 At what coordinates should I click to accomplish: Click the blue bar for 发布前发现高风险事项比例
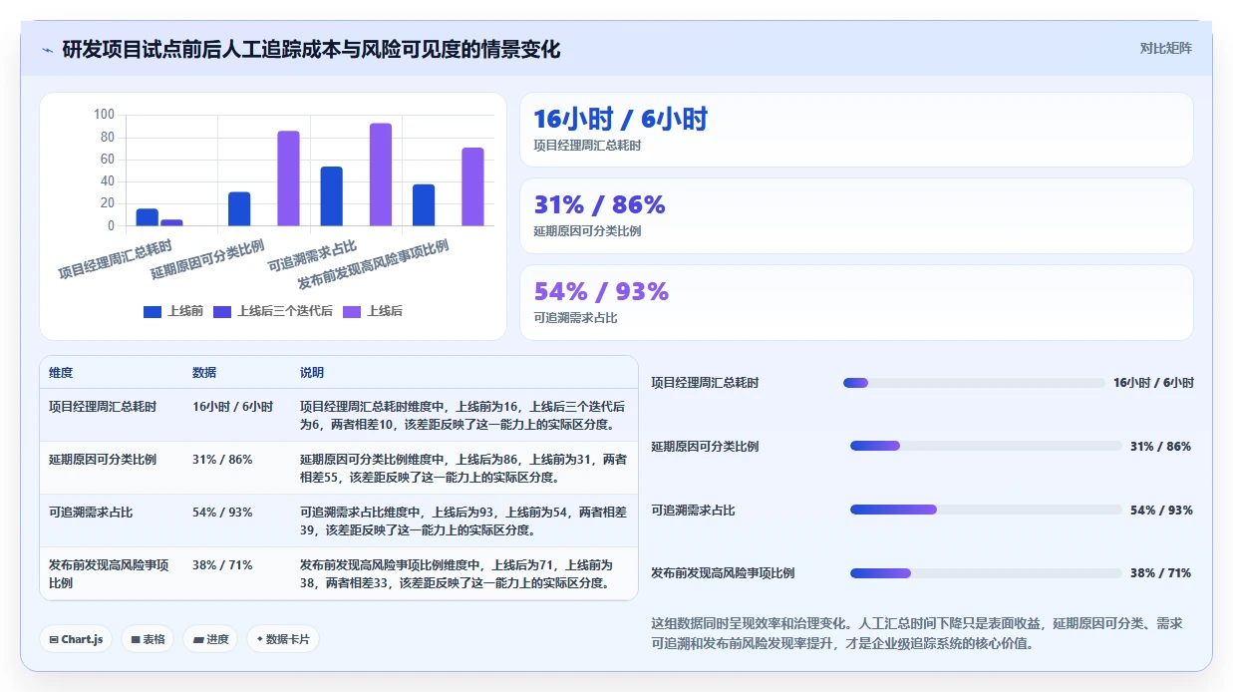424,205
